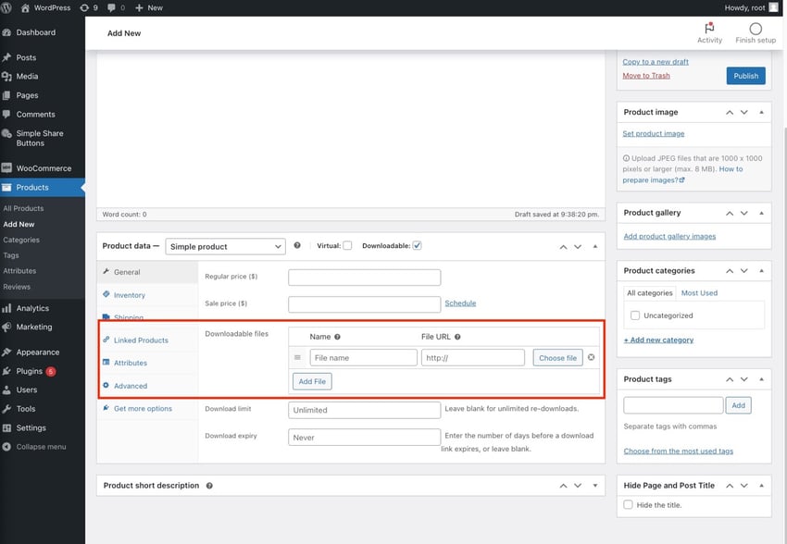Move Hide Page and Post Title panel up

pyautogui.click(x=730, y=486)
